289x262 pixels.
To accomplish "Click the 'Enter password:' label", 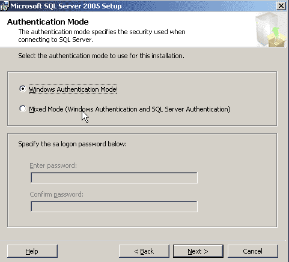I will (x=53, y=165).
